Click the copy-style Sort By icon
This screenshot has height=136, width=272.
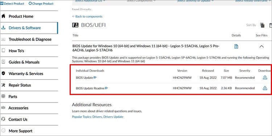pos(262,25)
